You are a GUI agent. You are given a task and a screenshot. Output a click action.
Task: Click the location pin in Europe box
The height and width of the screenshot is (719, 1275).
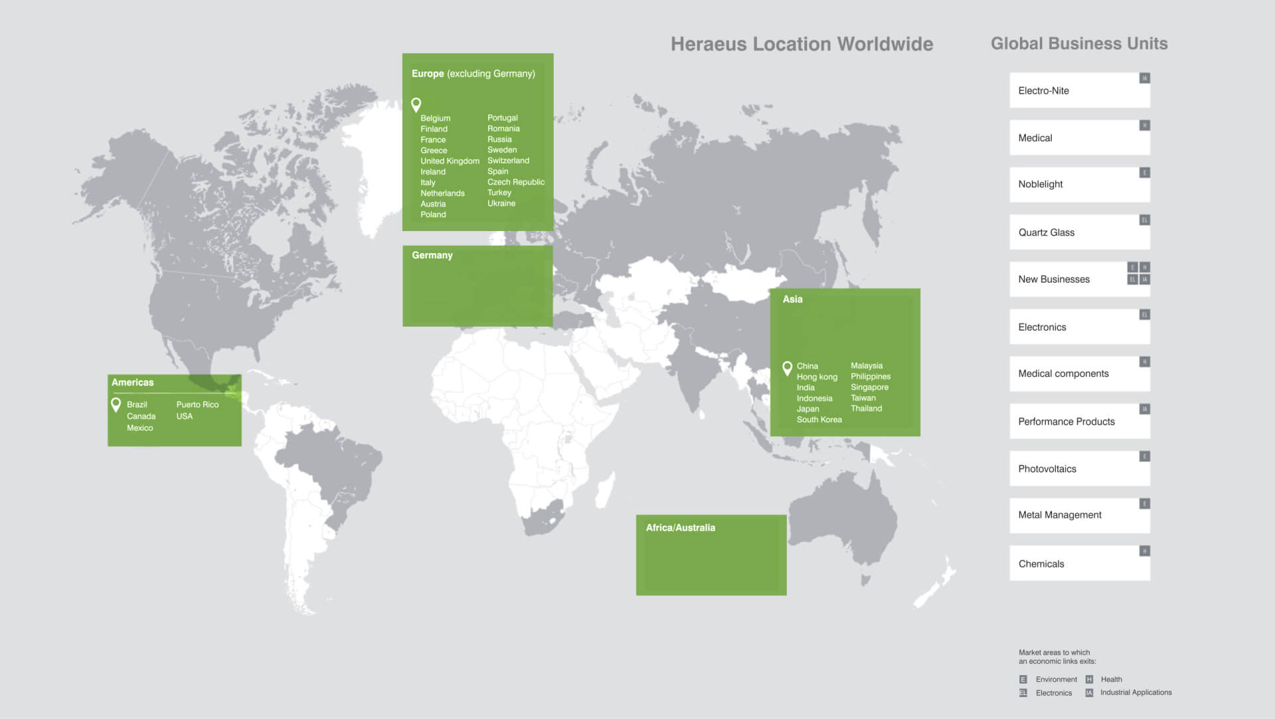coord(416,104)
